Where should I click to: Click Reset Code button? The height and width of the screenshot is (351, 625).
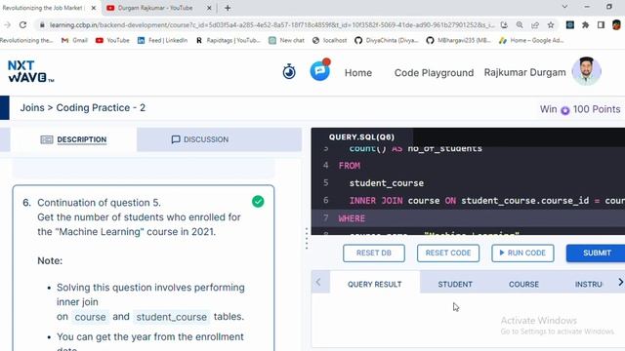point(448,253)
